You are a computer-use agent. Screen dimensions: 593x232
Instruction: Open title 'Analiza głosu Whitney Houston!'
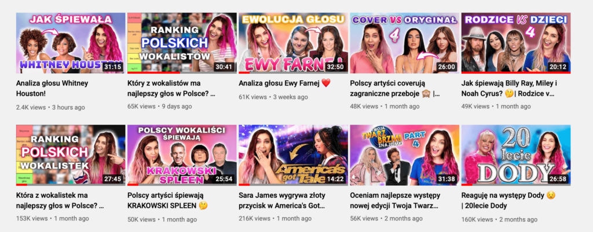(x=52, y=88)
